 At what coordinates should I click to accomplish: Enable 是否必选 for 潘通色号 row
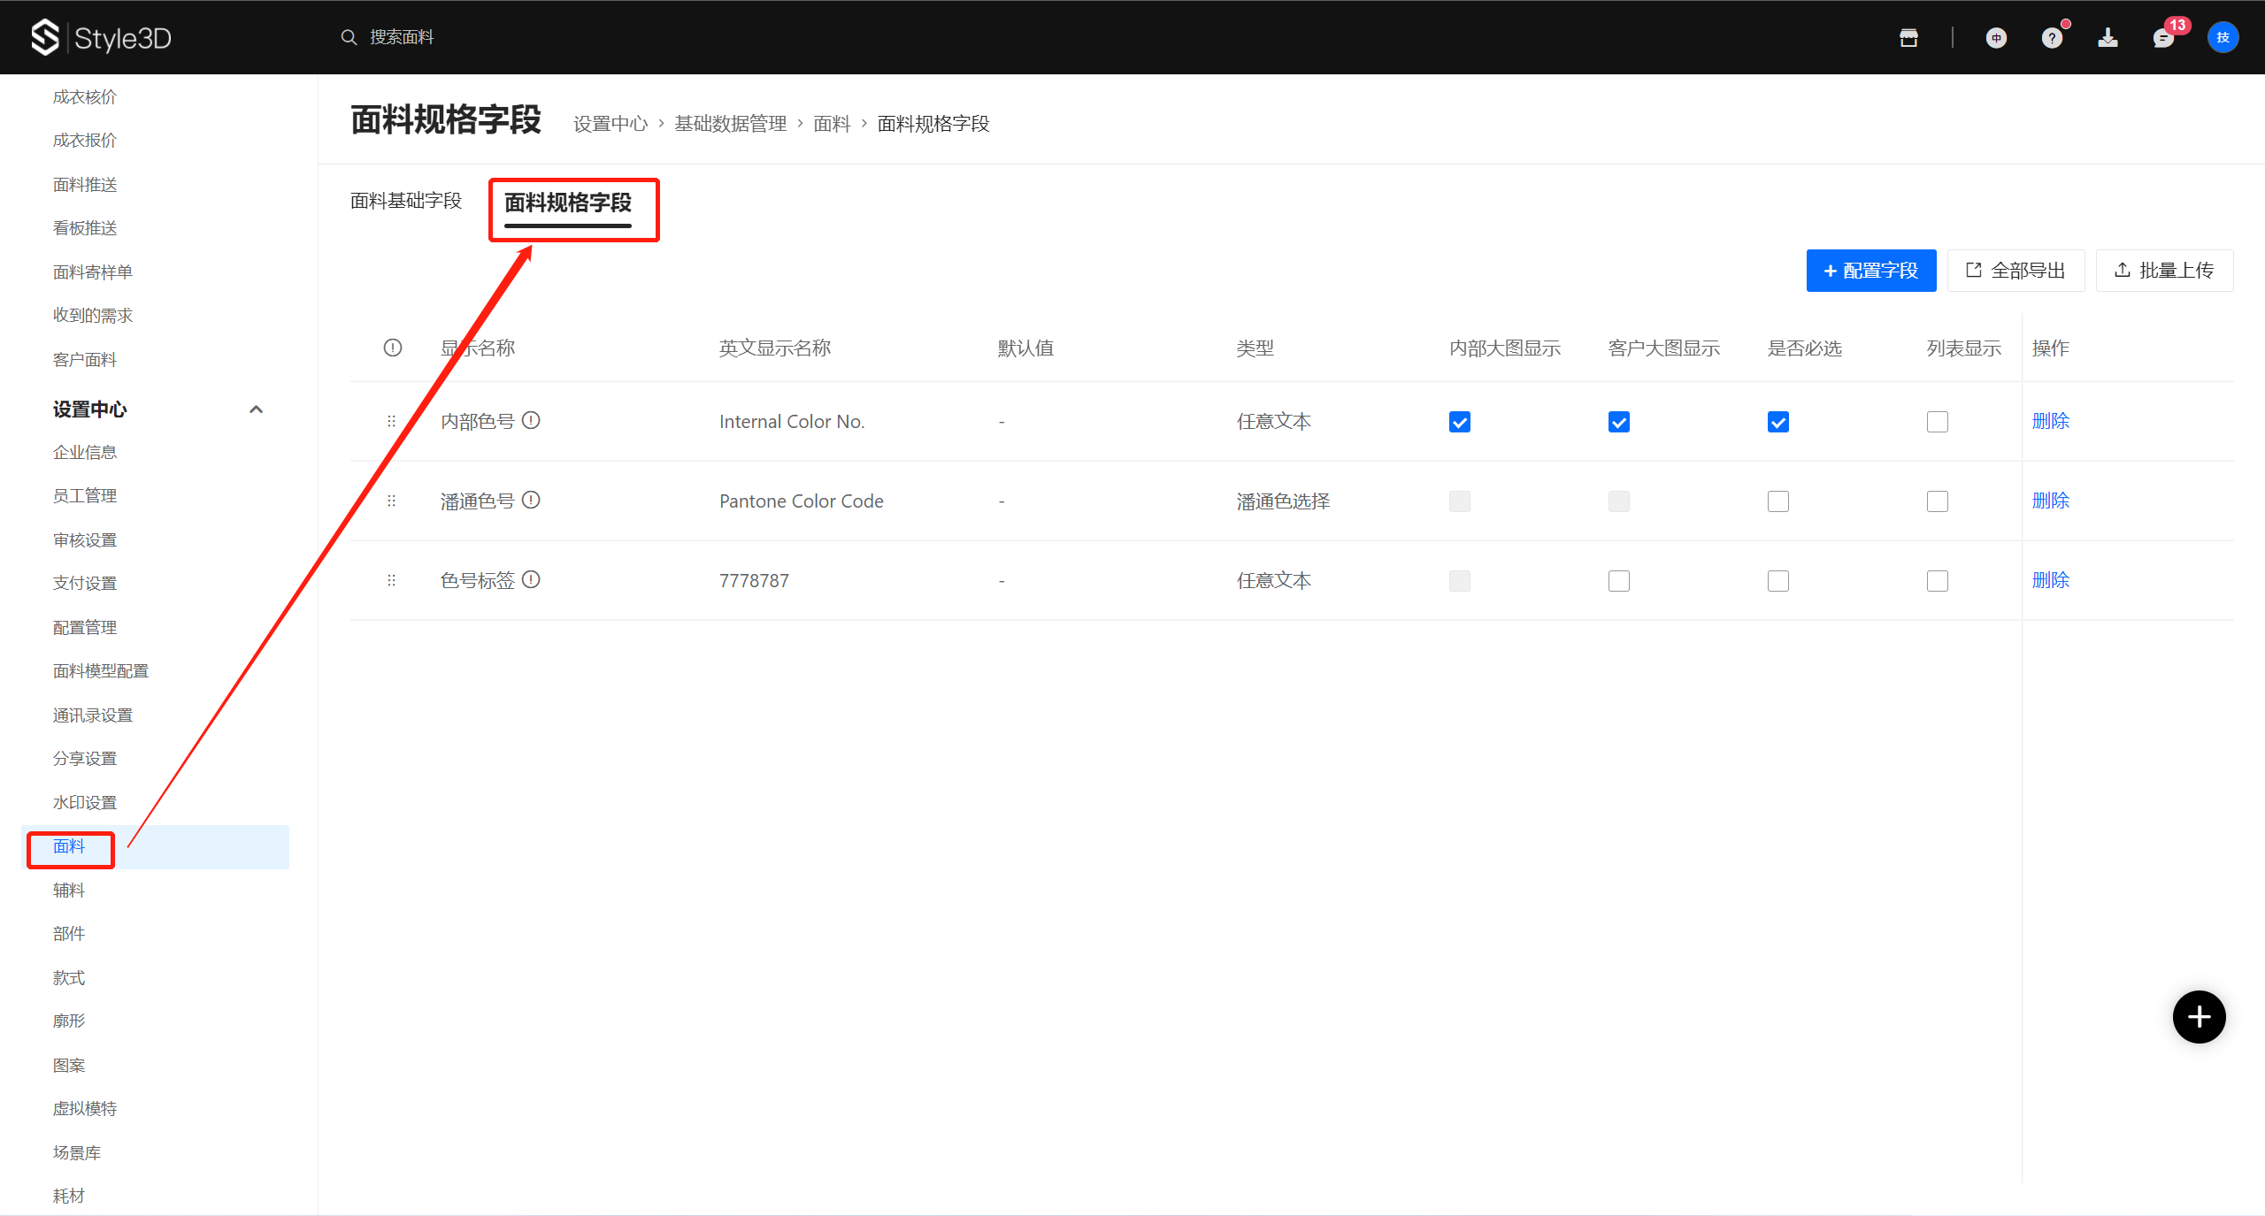(1778, 501)
